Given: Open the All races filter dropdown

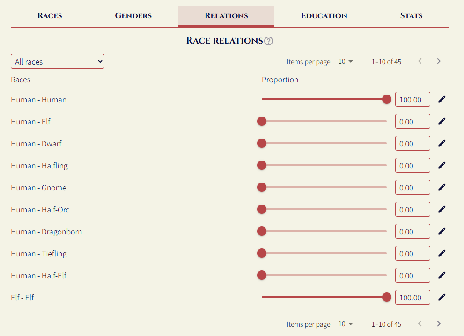Looking at the screenshot, I should (57, 61).
